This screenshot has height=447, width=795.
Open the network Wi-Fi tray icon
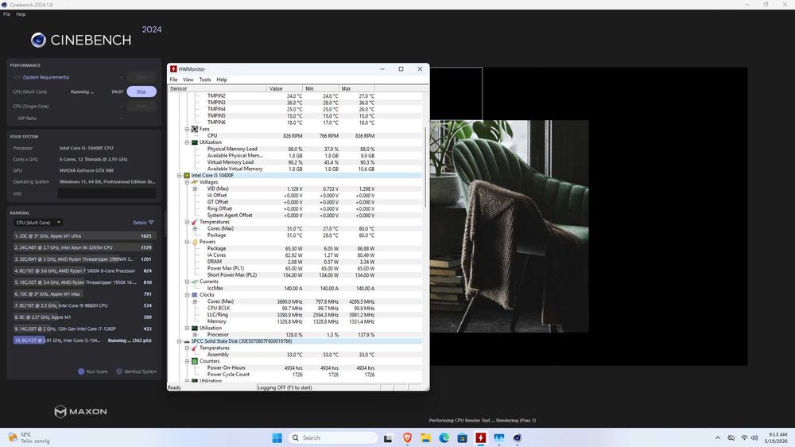[744, 438]
